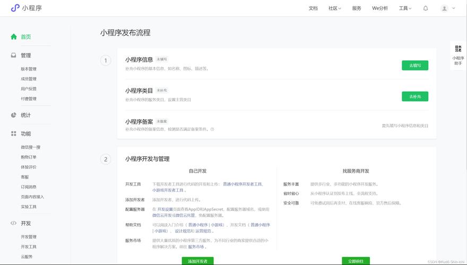The image size is (467, 265).
Task: Open 页面内容接入 under 功能
Action: (32, 197)
